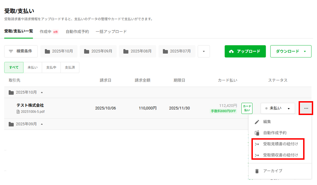
Task: Click the 6件 badge on 作成中
Action: pyautogui.click(x=55, y=32)
